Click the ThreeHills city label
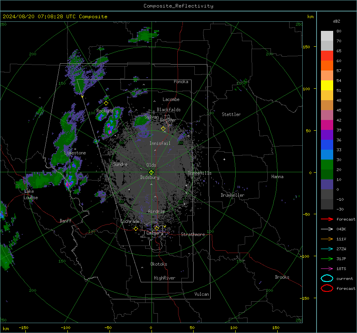This screenshot has height=333, width=357. [x=200, y=173]
